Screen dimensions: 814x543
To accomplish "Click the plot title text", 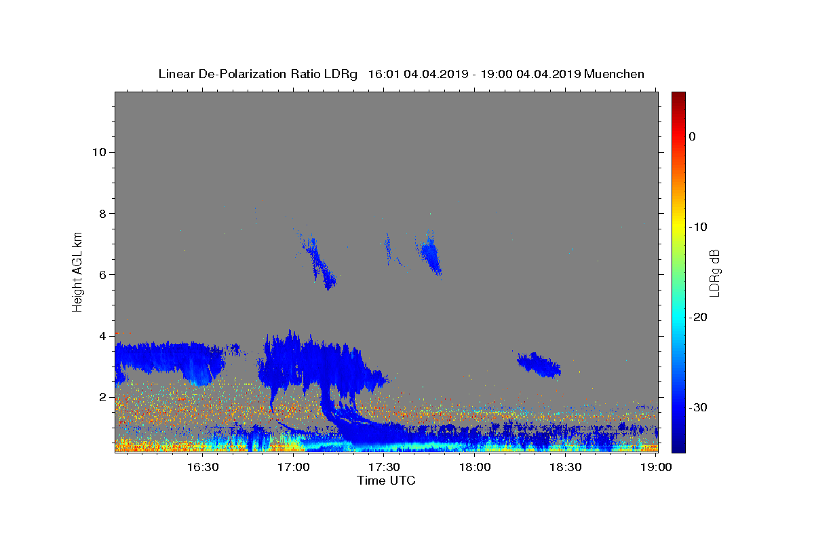I will (401, 74).
